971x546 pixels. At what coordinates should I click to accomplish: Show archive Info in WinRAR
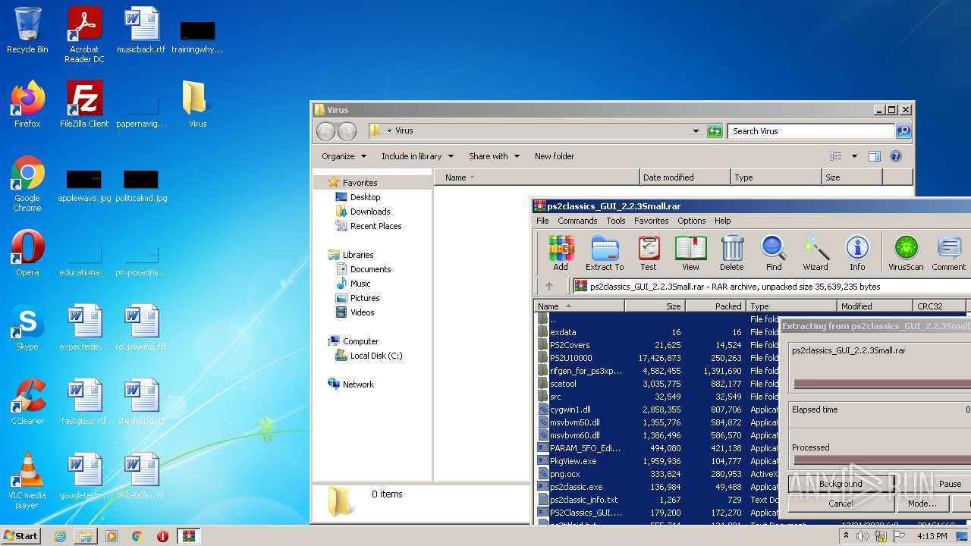click(857, 253)
